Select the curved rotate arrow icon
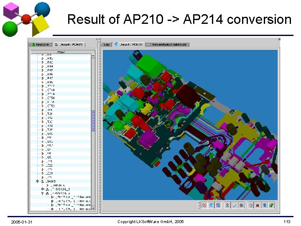 coord(234,205)
